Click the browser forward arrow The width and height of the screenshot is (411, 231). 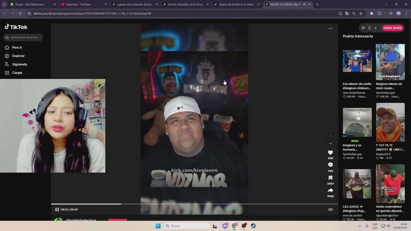(12, 13)
